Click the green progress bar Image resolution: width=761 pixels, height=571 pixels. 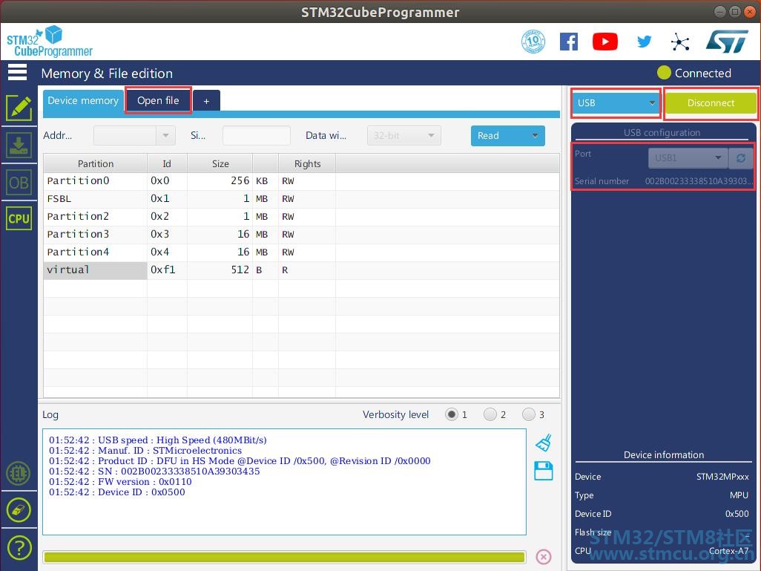pos(284,556)
